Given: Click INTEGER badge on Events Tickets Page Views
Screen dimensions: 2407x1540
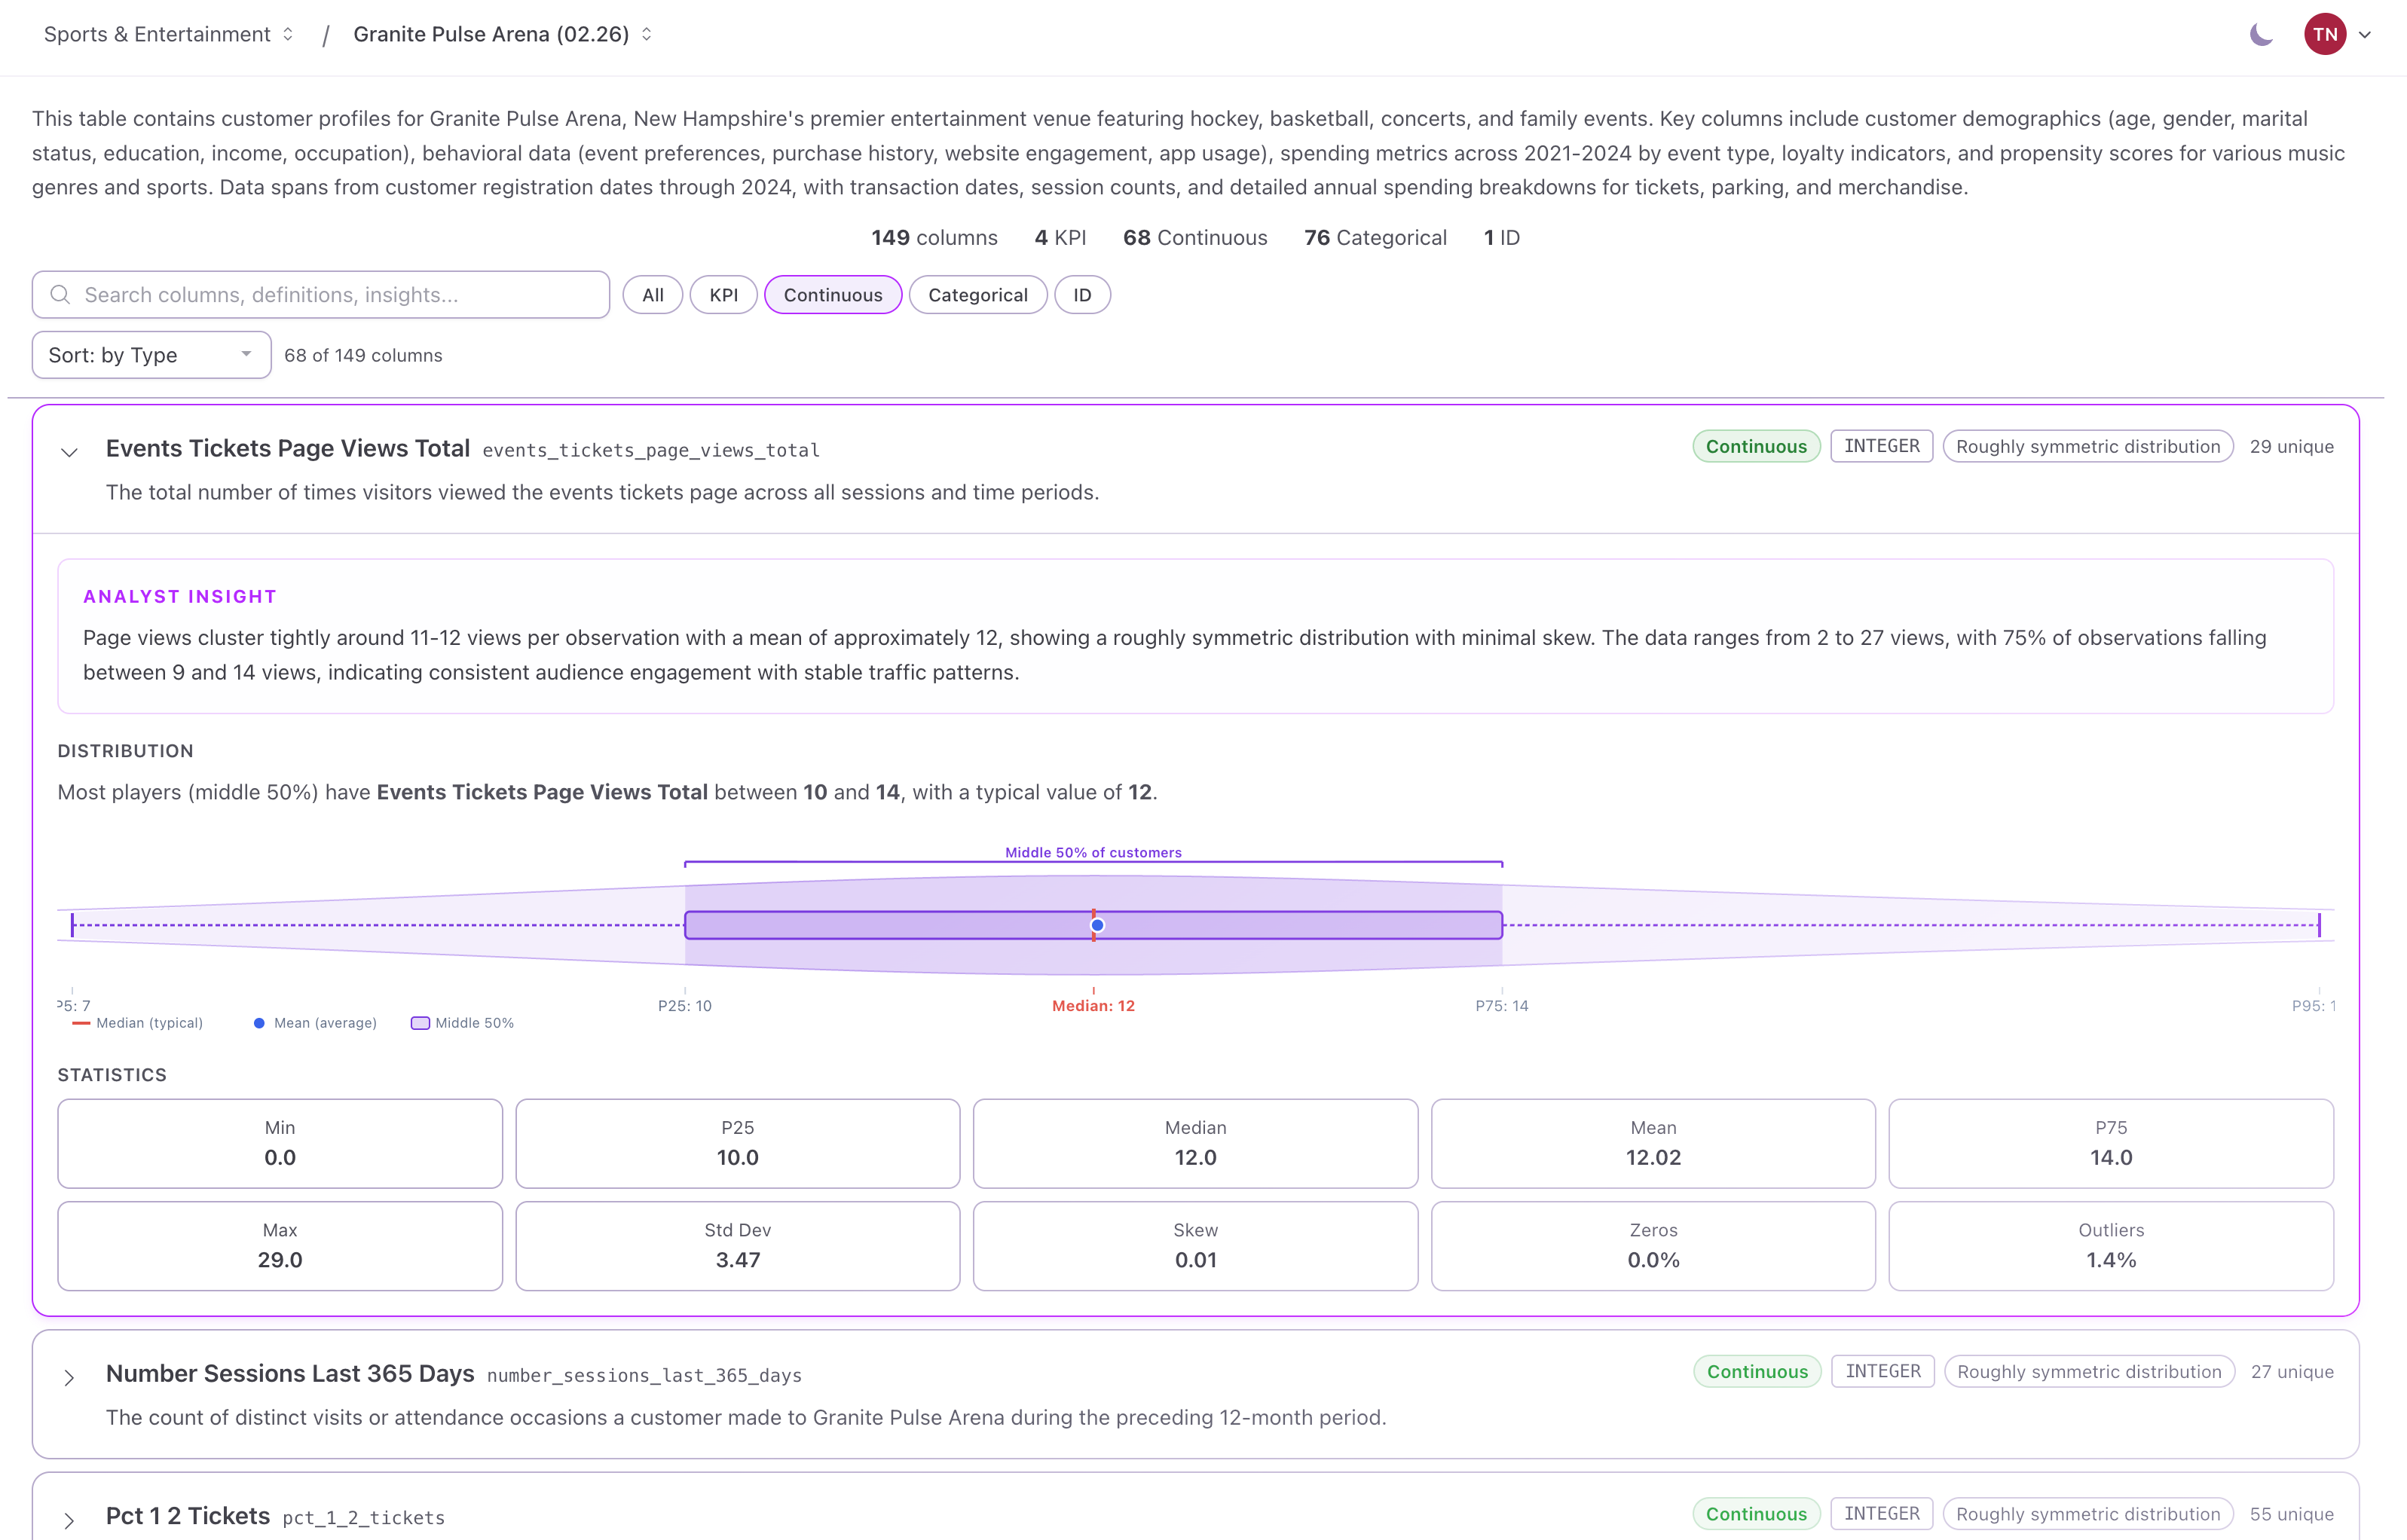Looking at the screenshot, I should pos(1881,446).
